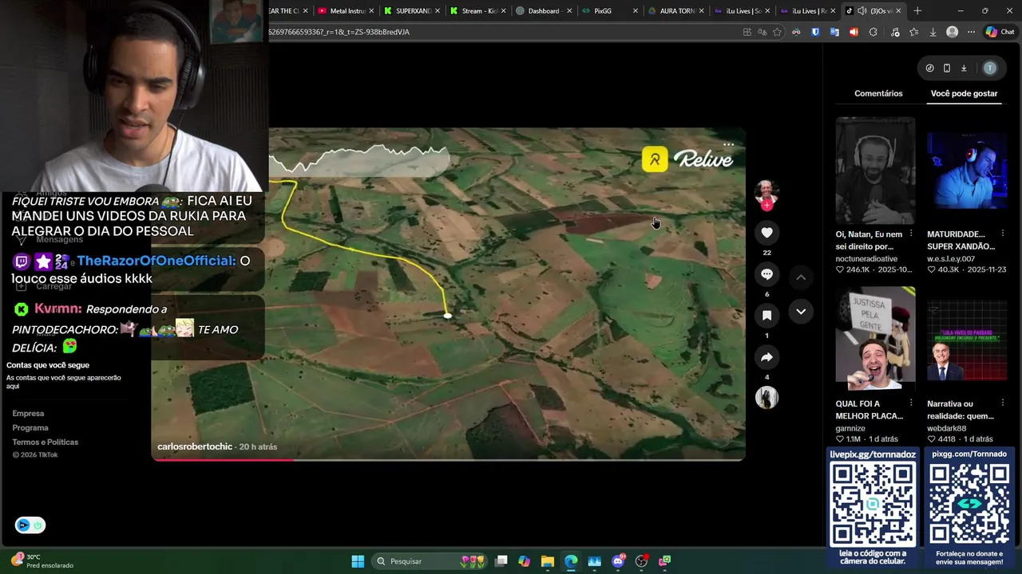The image size is (1022, 574).
Task: Open options menu for Oi, Natan video
Action: (911, 234)
